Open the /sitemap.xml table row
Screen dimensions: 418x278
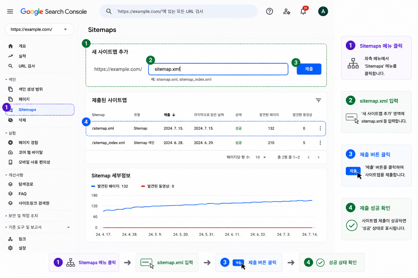(x=206, y=128)
